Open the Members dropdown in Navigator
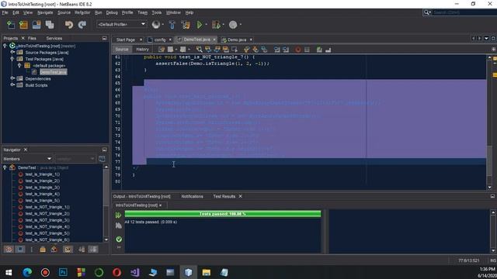 [27, 159]
